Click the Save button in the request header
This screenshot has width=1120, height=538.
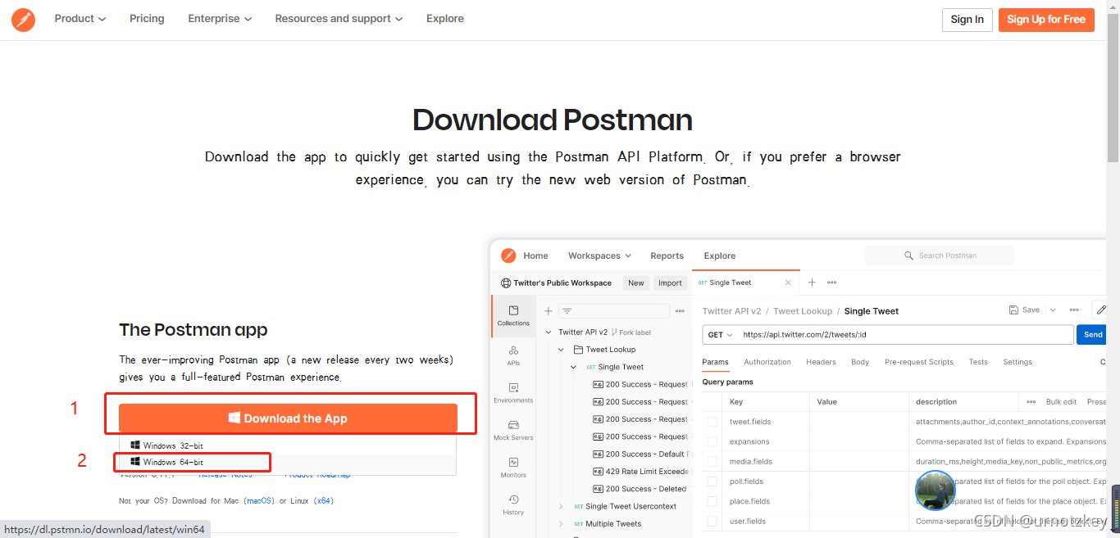(x=1025, y=310)
